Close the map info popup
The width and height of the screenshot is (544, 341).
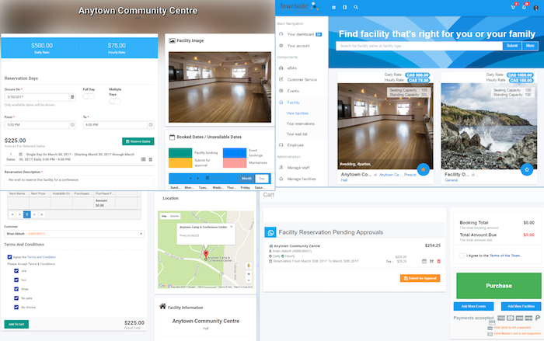tap(232, 227)
